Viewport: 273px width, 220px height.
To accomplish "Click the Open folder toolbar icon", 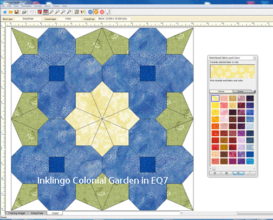I will [11, 12].
